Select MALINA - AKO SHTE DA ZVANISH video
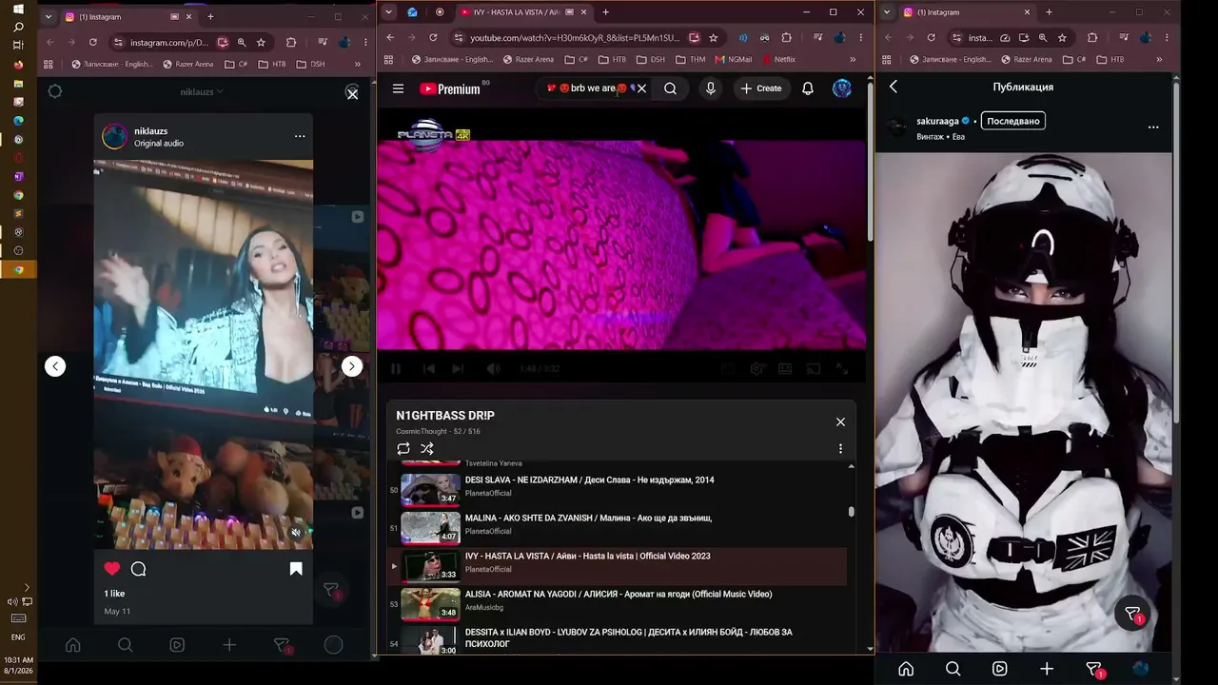This screenshot has height=685, width=1218. [617, 528]
